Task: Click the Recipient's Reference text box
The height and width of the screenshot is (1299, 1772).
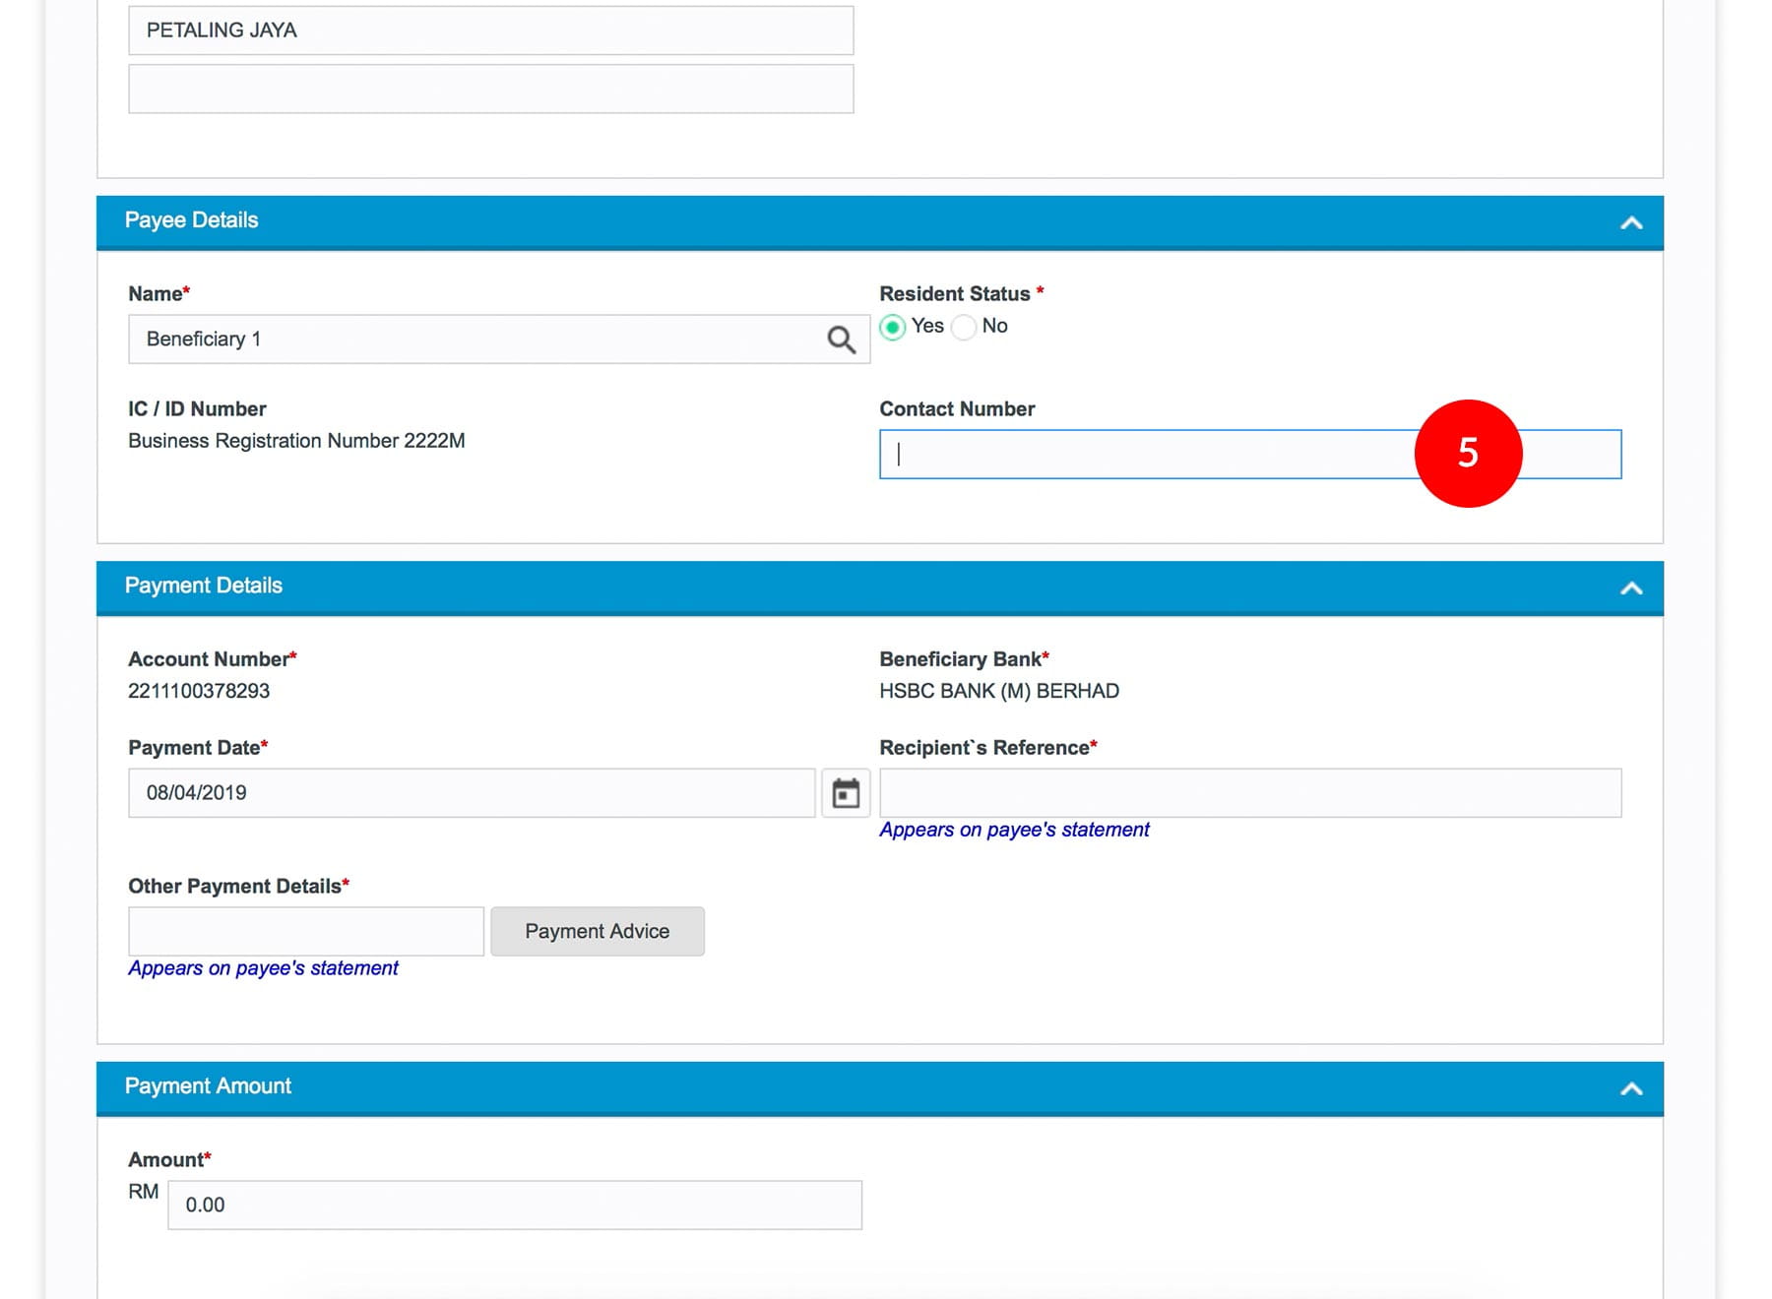Action: pyautogui.click(x=1249, y=793)
